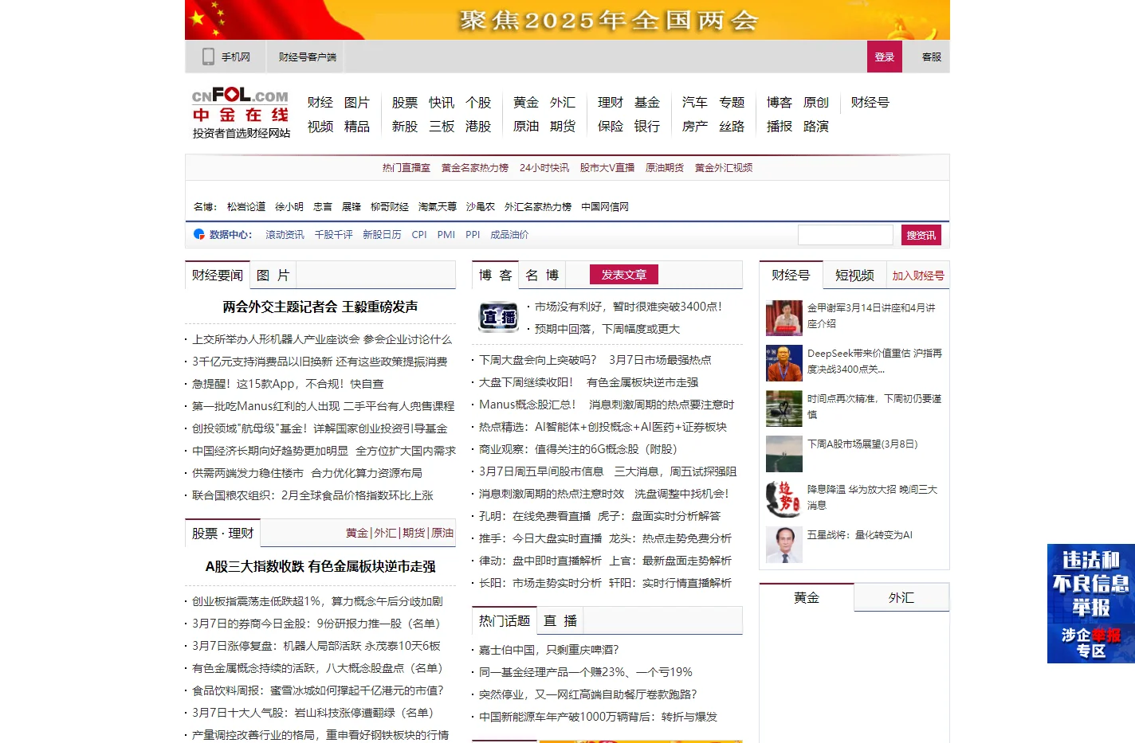Select the 黄金 tab in right panel
This screenshot has height=743, width=1135.
pos(807,597)
